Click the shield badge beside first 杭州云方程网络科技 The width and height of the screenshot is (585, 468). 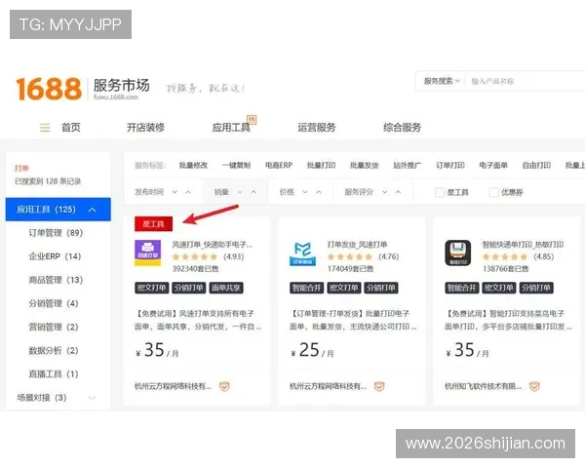224,386
